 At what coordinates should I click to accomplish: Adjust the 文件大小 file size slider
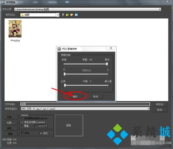pos(65,74)
